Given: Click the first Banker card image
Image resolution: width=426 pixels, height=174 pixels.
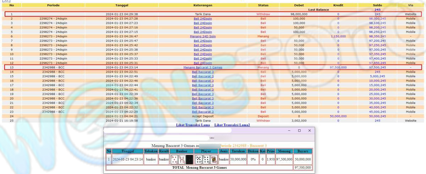Looking at the screenshot, I should pyautogui.click(x=174, y=159).
